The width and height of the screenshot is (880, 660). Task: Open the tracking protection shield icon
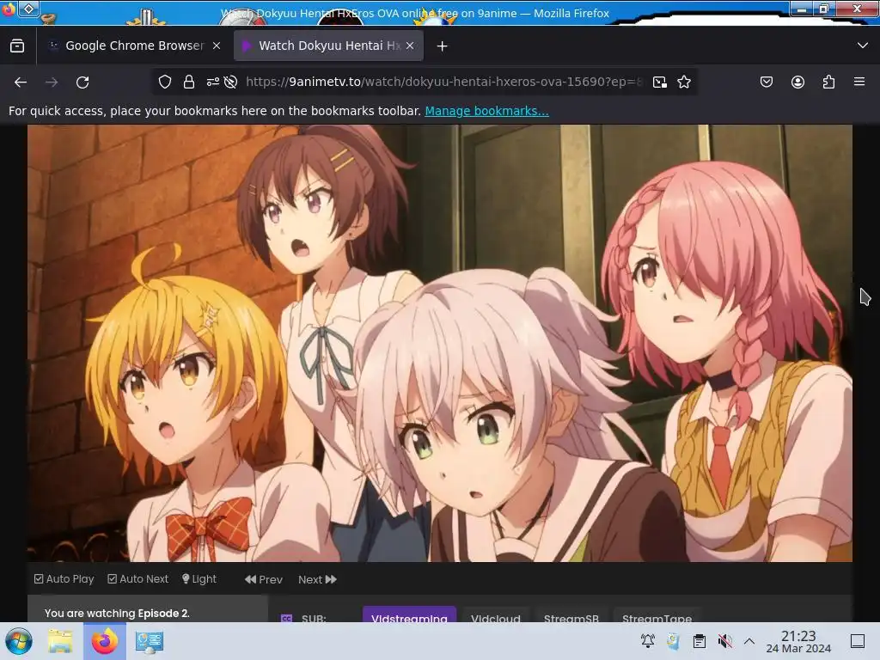click(164, 82)
